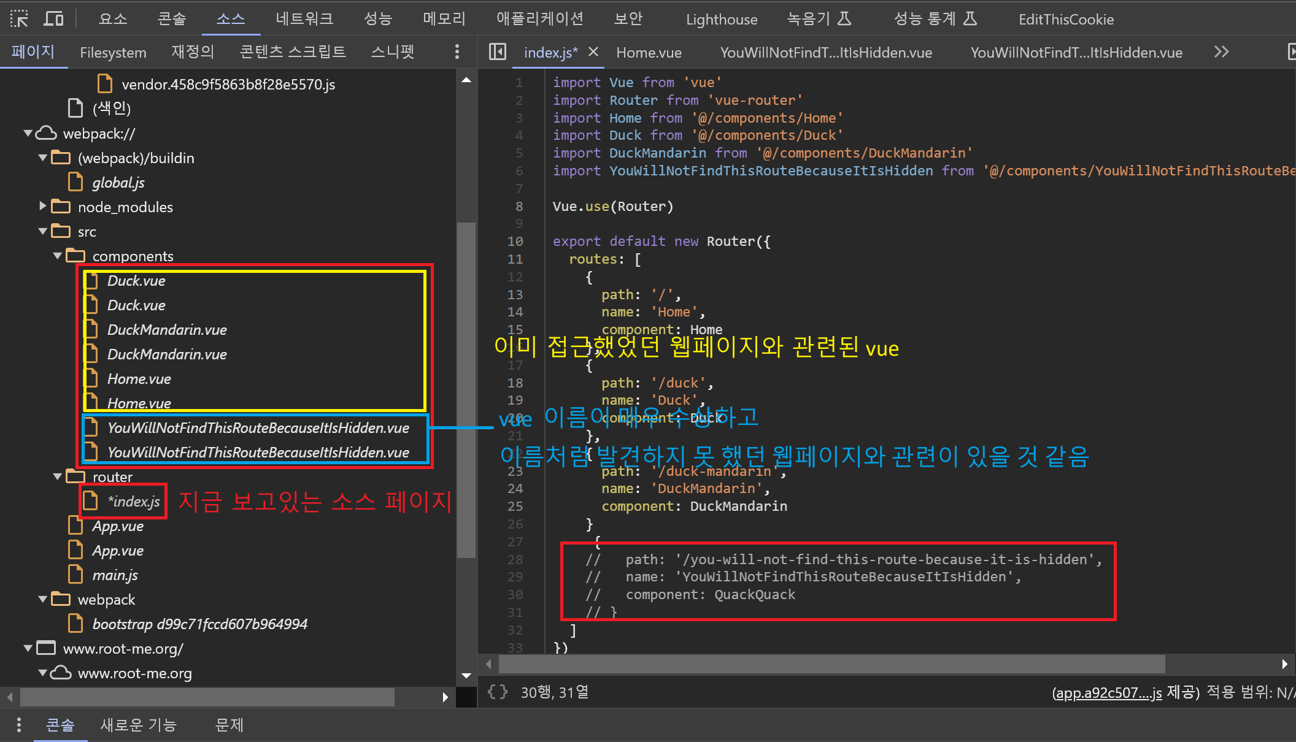Expand the node_modules folder
The width and height of the screenshot is (1296, 742).
click(x=43, y=207)
